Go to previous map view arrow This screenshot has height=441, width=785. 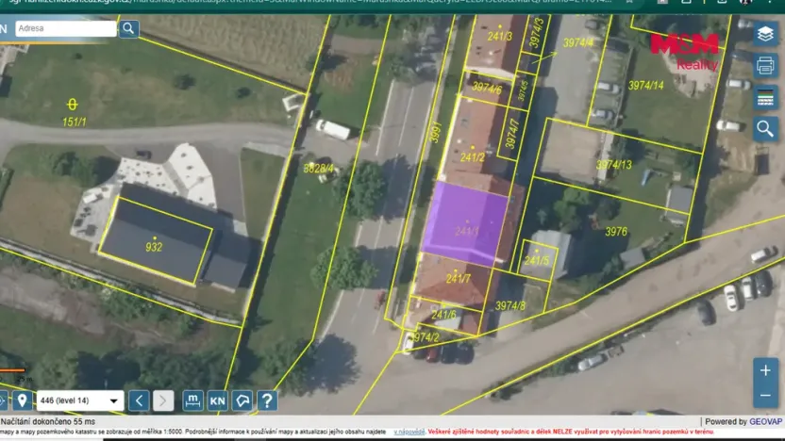coord(139,400)
